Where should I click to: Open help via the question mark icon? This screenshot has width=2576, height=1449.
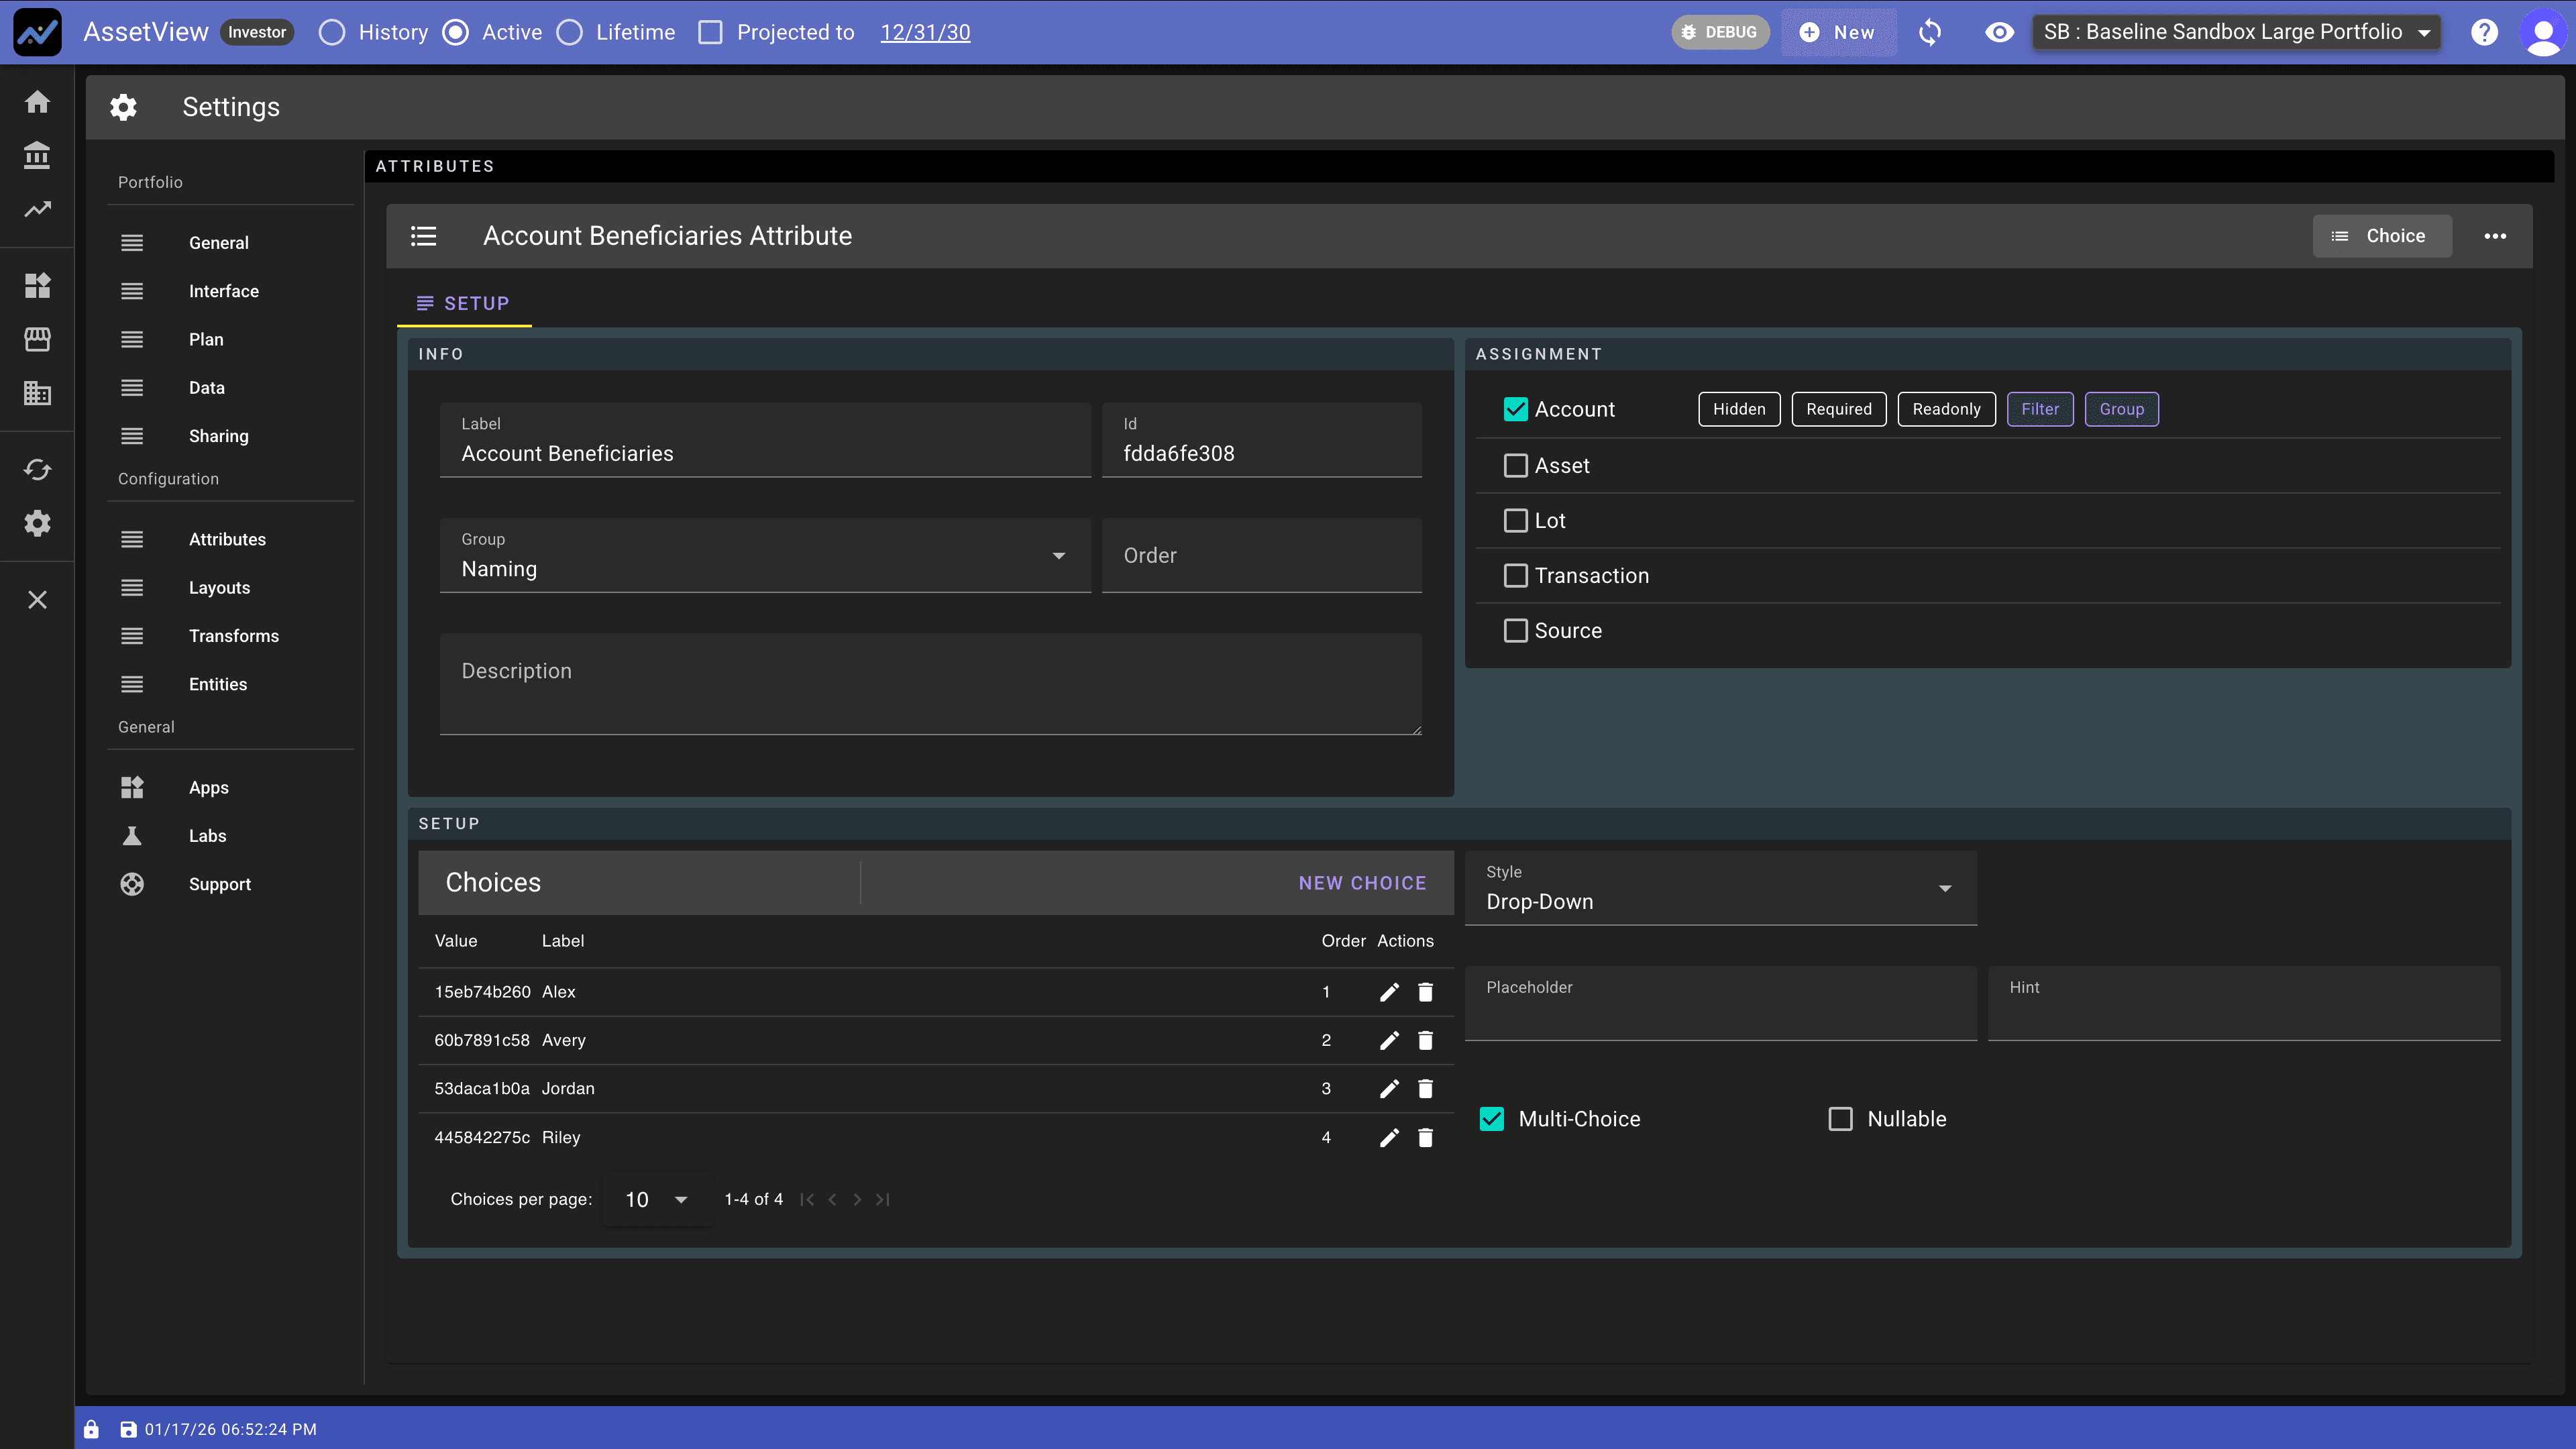point(2484,32)
